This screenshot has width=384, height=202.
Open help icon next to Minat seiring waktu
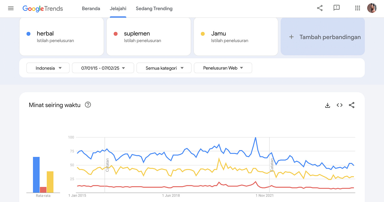tap(88, 105)
